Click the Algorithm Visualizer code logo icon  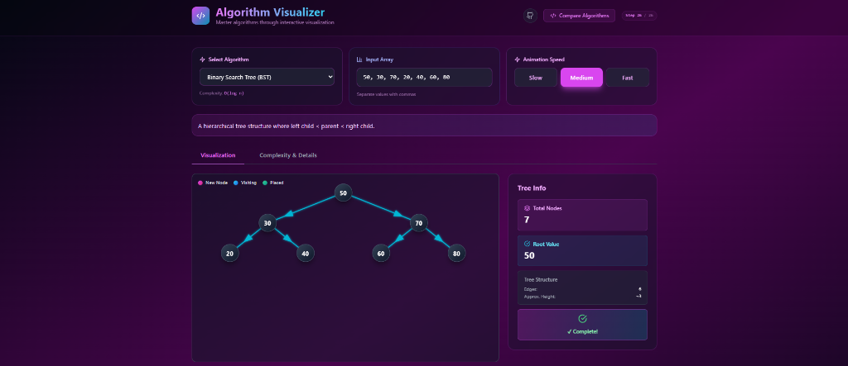(x=200, y=16)
